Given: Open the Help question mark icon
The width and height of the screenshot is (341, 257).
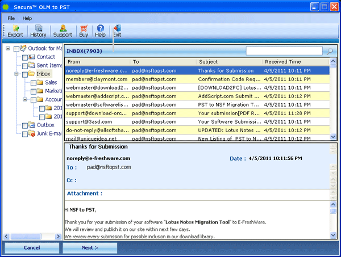Looking at the screenshot, I should tap(100, 28).
